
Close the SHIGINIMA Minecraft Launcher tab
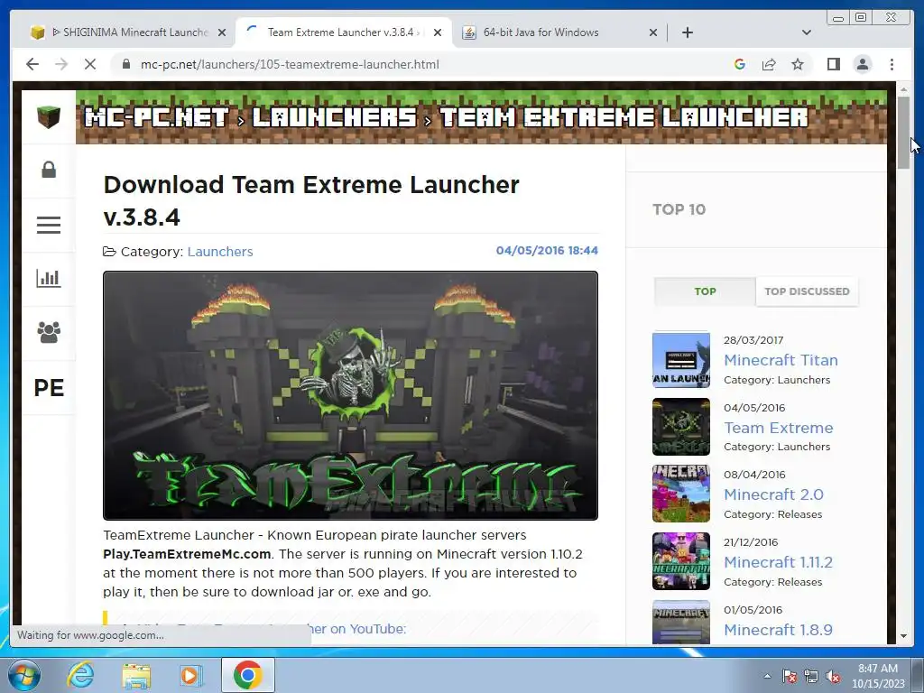[x=222, y=32]
